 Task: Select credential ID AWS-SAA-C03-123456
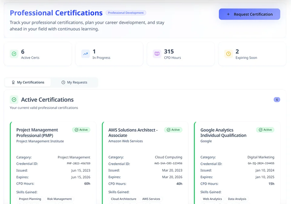[x=168, y=163]
